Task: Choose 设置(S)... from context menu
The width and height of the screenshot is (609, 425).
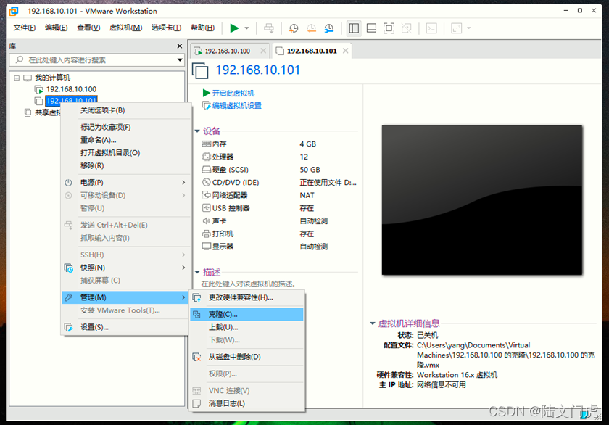Action: (x=126, y=327)
